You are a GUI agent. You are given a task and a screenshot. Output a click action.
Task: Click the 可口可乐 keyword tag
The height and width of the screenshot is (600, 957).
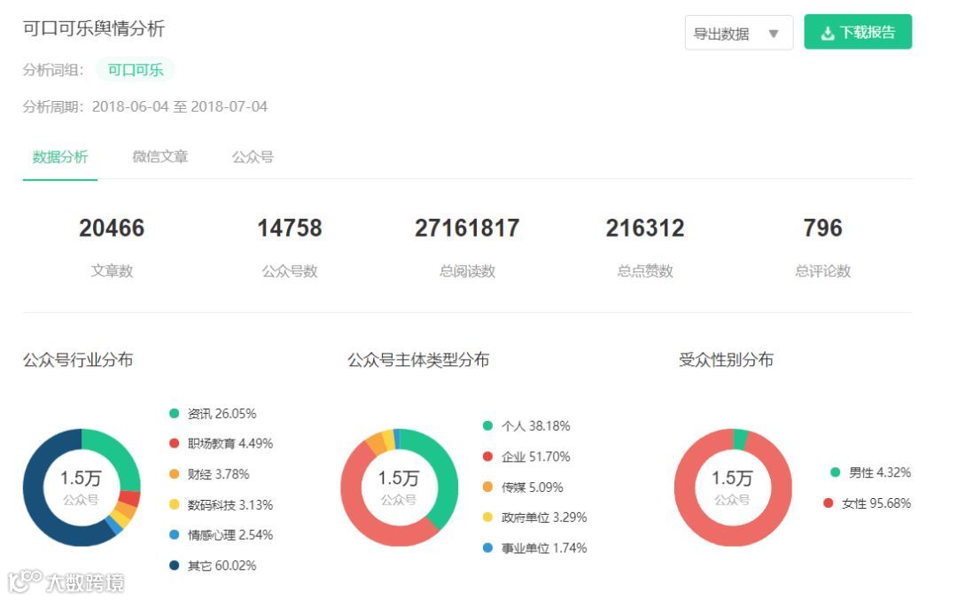136,70
